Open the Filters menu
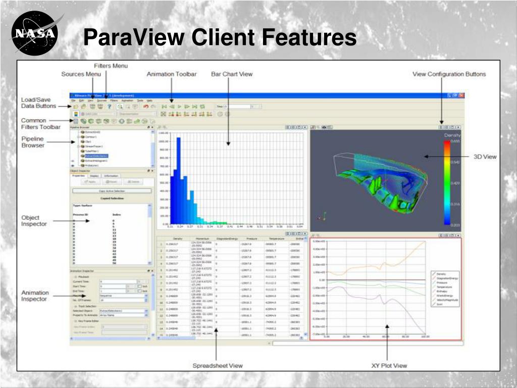Viewport: 517px width, 388px height. coord(114,101)
